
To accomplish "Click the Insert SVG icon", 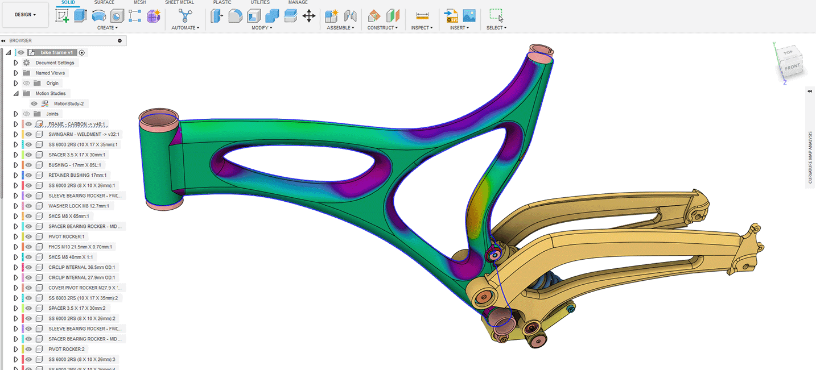I will tap(452, 15).
